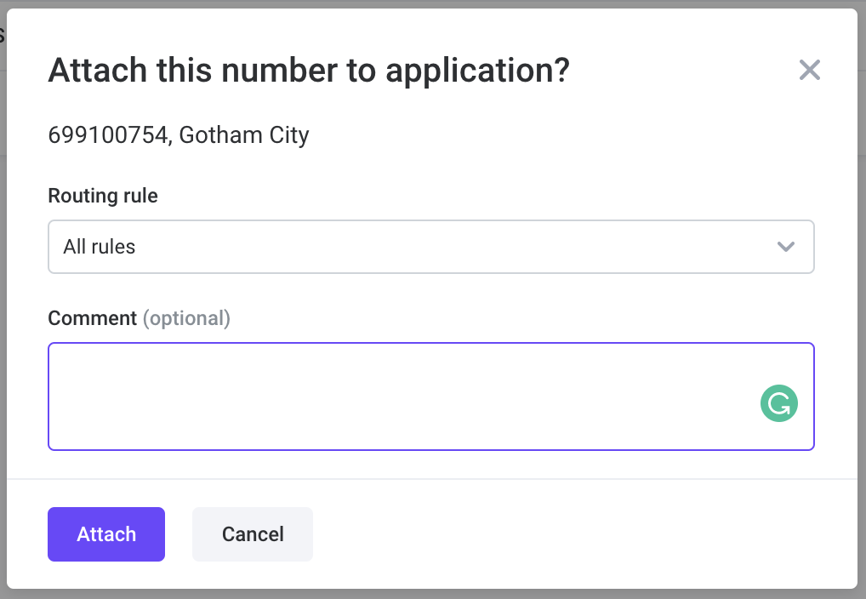Open the Grammarly widget in the comment box
The image size is (866, 599).
click(778, 403)
